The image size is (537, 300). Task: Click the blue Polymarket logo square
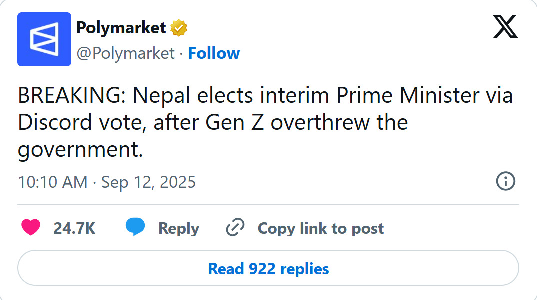click(44, 39)
